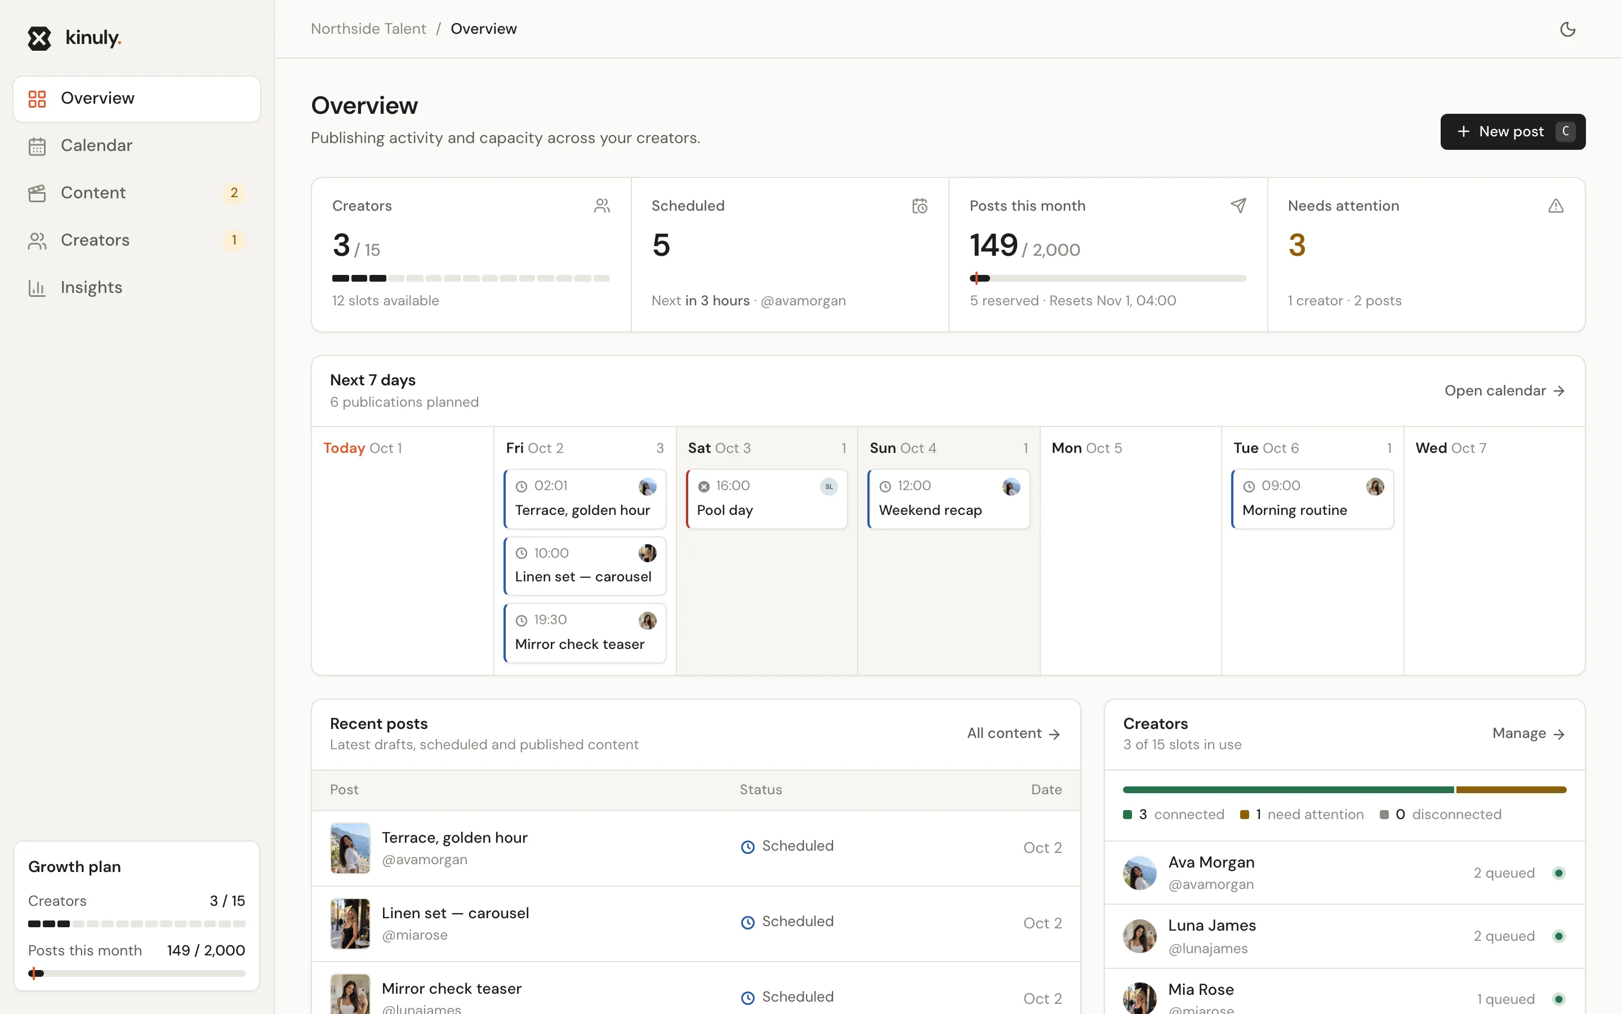Click the Posts this month progress bar
The height and width of the screenshot is (1014, 1622).
pos(1107,278)
